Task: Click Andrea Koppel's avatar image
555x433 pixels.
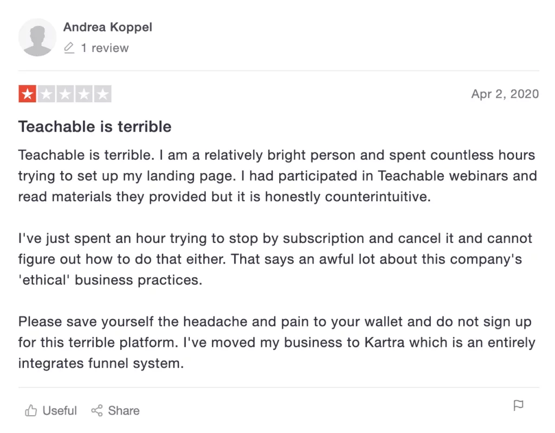Action: coord(37,37)
